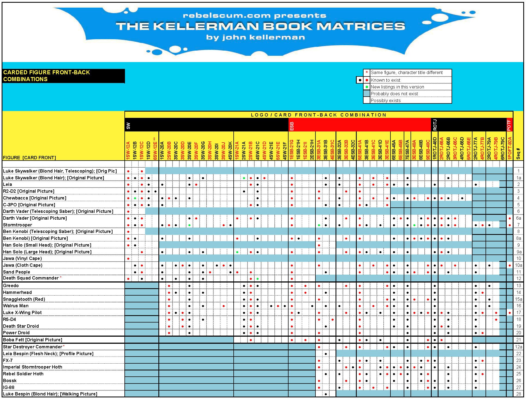The image size is (526, 399).
Task: Select the 'Rebel Soldier Hoth' row label
Action: tap(23, 374)
